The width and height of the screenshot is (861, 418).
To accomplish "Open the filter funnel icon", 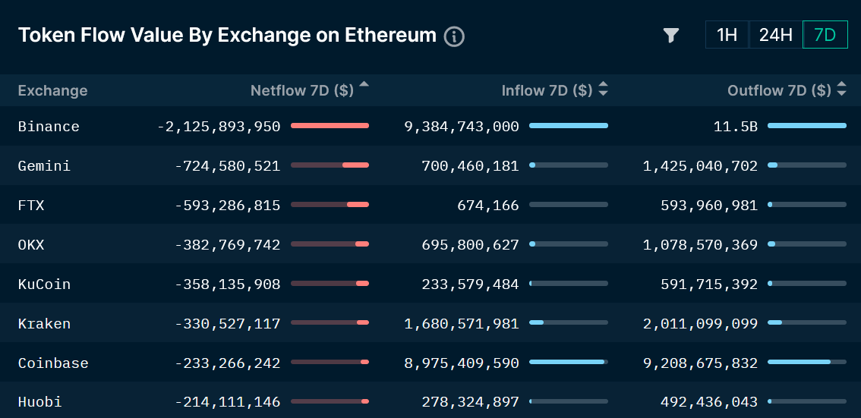I will pyautogui.click(x=670, y=36).
